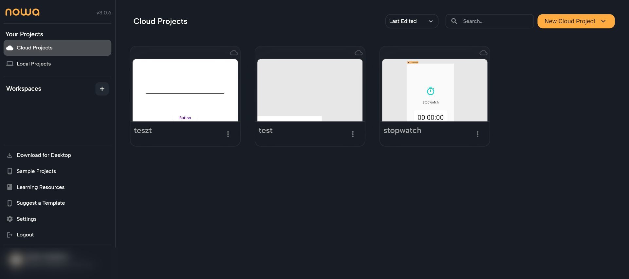Click the cloud icon on the test card
The image size is (629, 279).
359,53
